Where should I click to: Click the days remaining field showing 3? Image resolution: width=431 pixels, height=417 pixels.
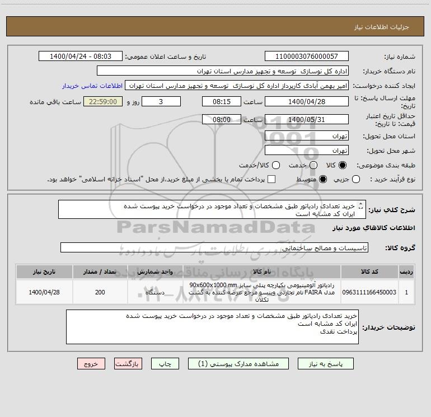[x=161, y=101]
